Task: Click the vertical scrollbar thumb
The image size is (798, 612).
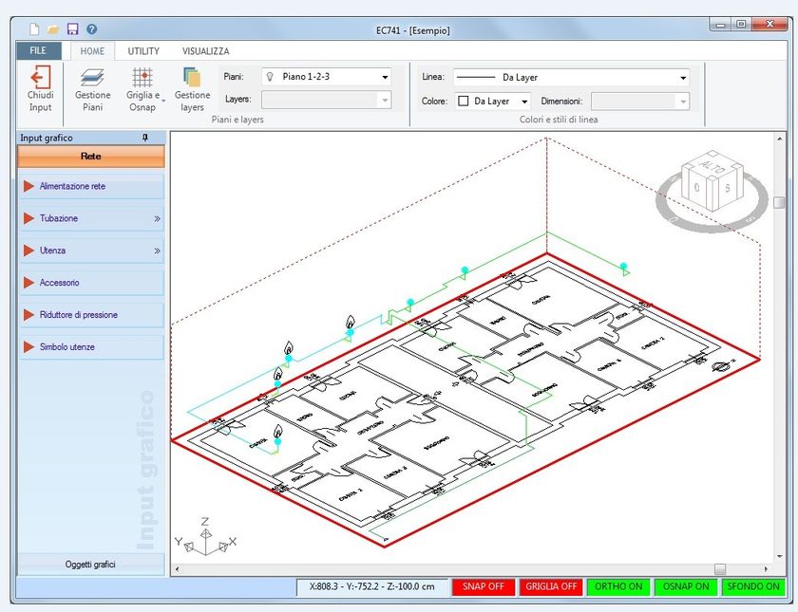Action: click(x=779, y=202)
